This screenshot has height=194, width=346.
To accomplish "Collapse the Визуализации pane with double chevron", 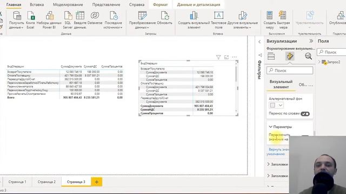I will [311, 41].
